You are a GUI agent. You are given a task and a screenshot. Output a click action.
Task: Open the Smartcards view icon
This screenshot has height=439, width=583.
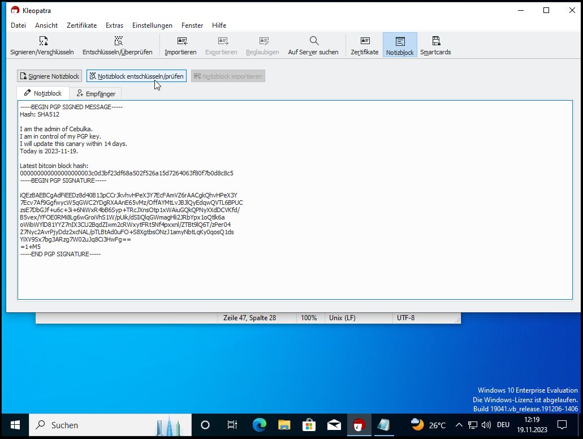coord(435,41)
